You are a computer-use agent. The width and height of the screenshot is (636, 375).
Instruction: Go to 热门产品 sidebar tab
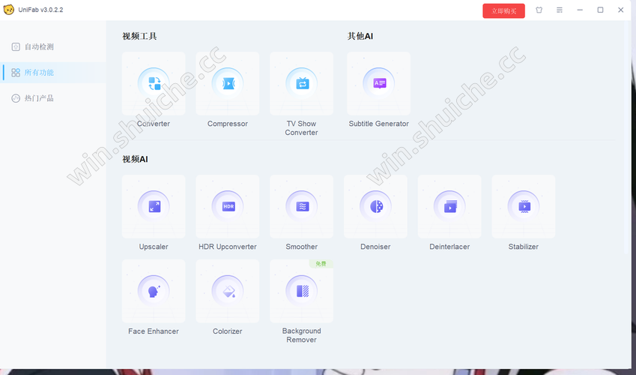tap(53, 98)
